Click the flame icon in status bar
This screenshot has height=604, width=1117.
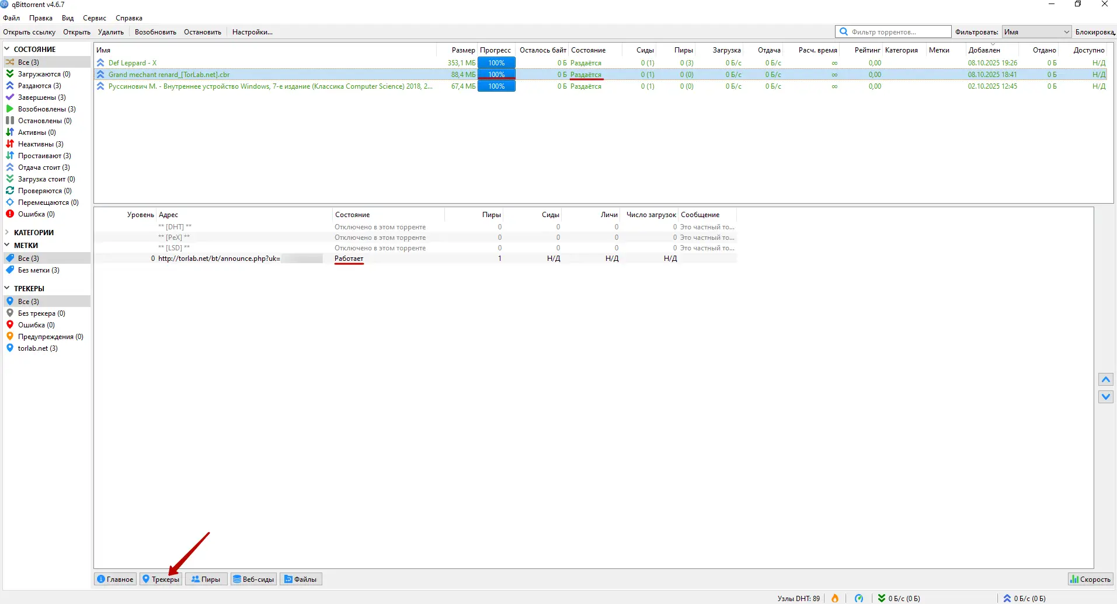click(835, 598)
